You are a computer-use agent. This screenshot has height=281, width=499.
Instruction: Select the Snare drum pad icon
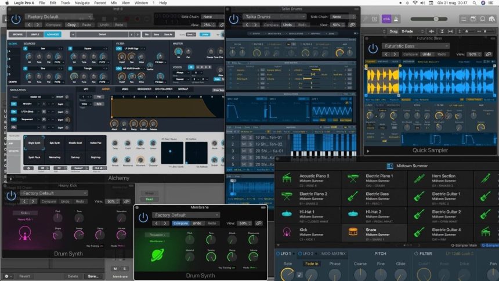(352, 232)
